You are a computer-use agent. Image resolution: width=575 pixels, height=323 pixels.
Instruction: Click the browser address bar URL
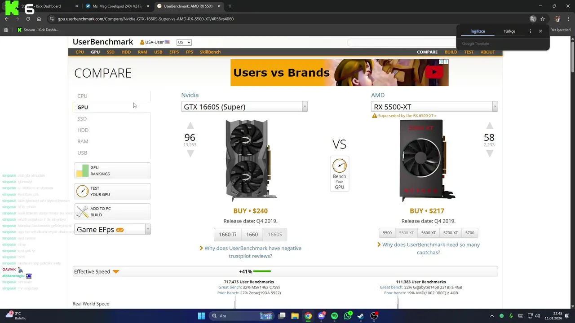[x=146, y=19]
